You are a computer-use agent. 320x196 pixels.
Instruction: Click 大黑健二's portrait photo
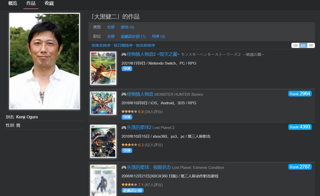44,61
